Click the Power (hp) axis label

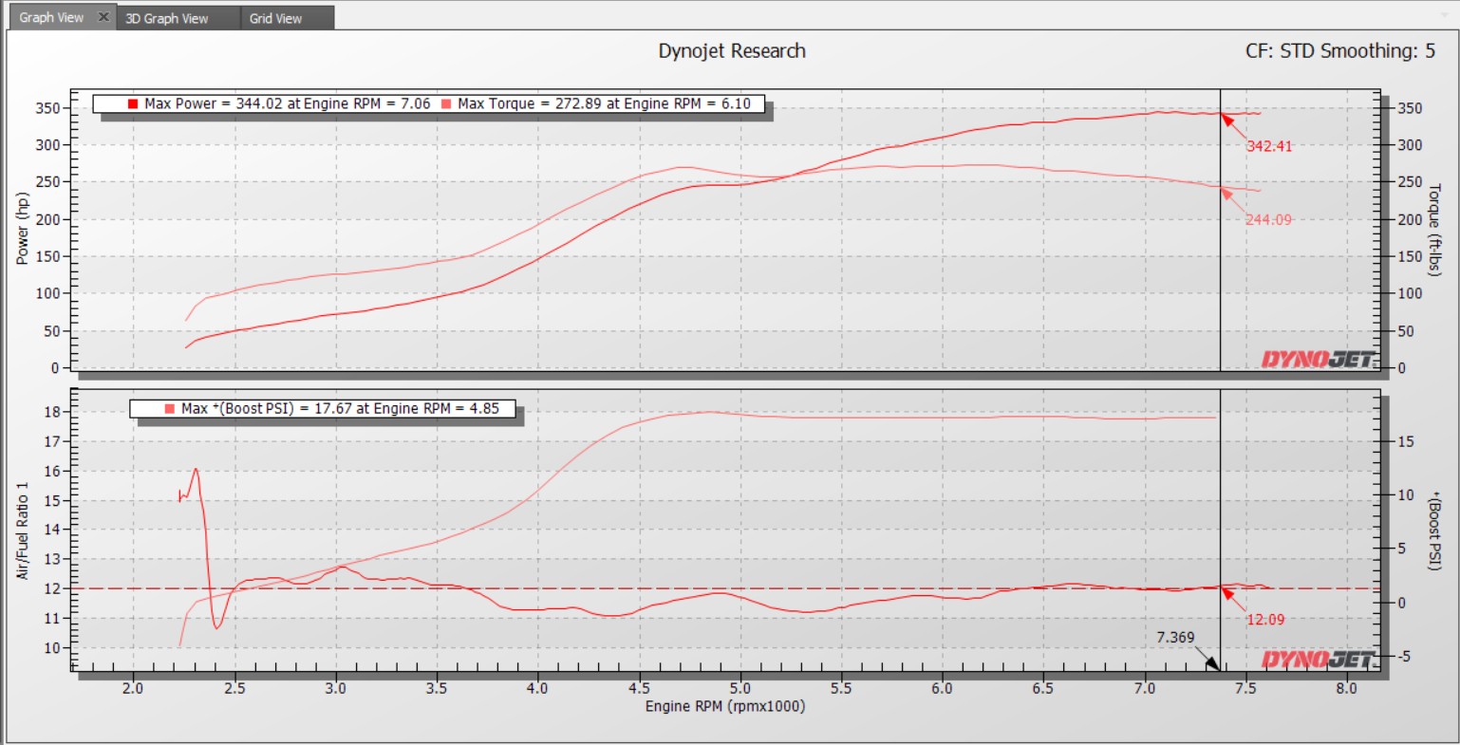(x=22, y=229)
